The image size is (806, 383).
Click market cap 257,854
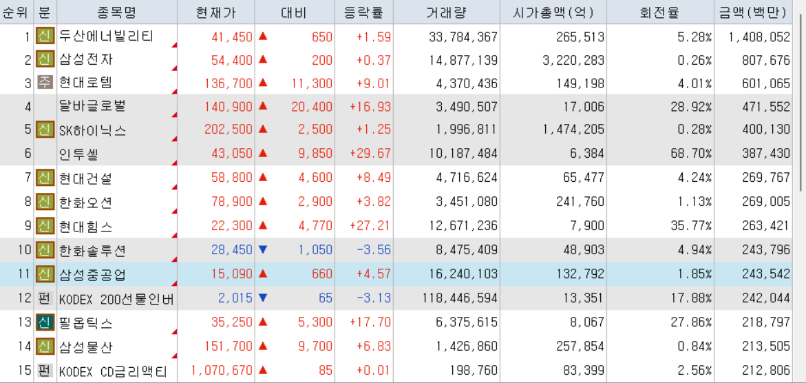coord(580,346)
